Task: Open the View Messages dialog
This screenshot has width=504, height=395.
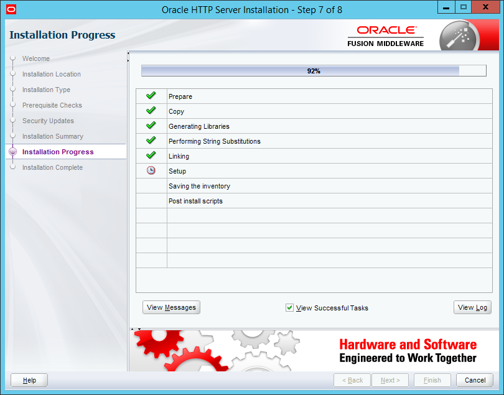Action: (171, 307)
